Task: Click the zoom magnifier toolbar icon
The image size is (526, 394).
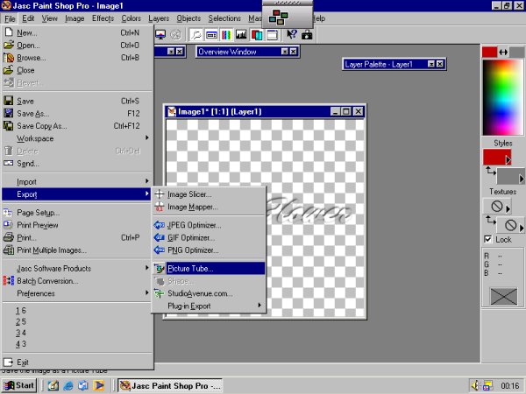Action: (x=195, y=35)
